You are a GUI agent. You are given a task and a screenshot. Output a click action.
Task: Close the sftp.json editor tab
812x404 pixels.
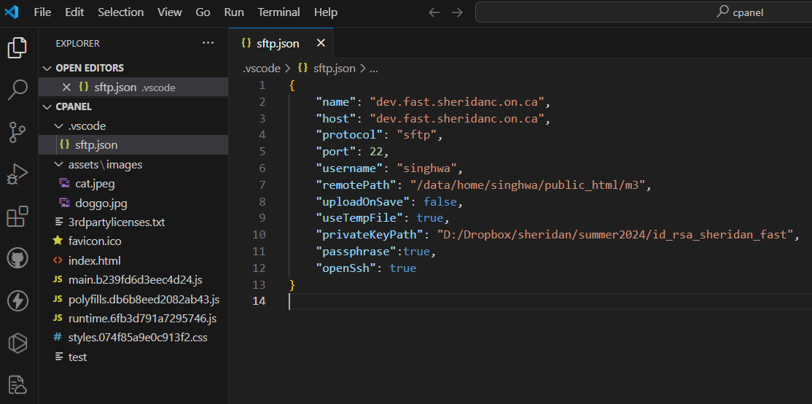[x=321, y=43]
